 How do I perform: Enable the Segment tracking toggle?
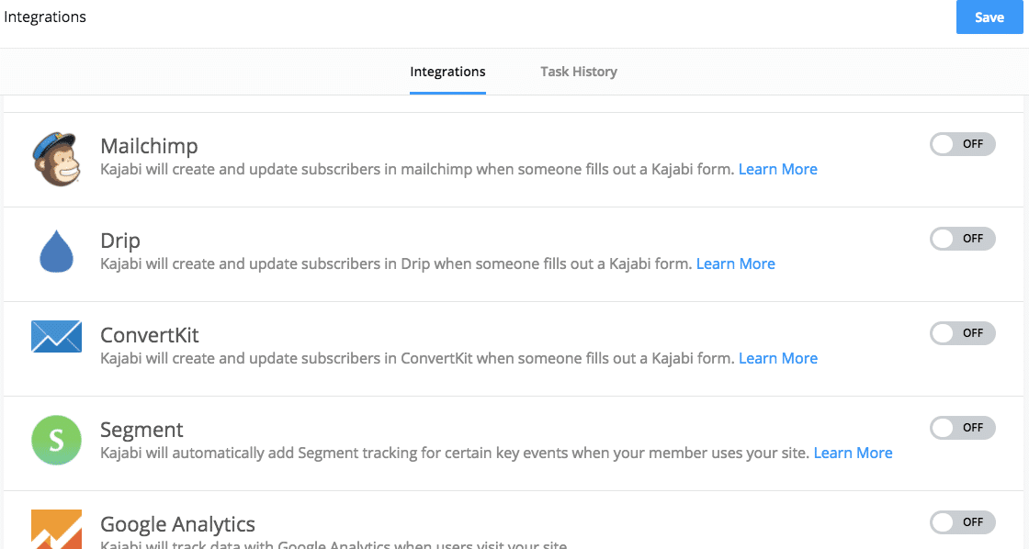click(962, 428)
